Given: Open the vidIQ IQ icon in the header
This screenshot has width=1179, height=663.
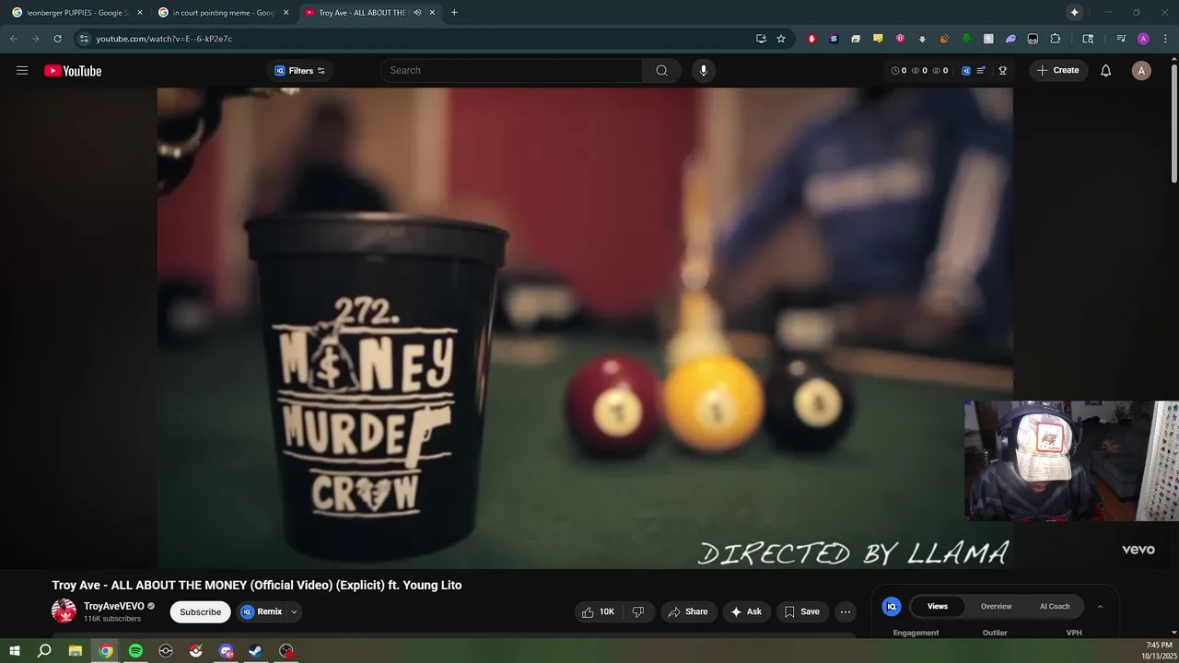Looking at the screenshot, I should pyautogui.click(x=966, y=71).
